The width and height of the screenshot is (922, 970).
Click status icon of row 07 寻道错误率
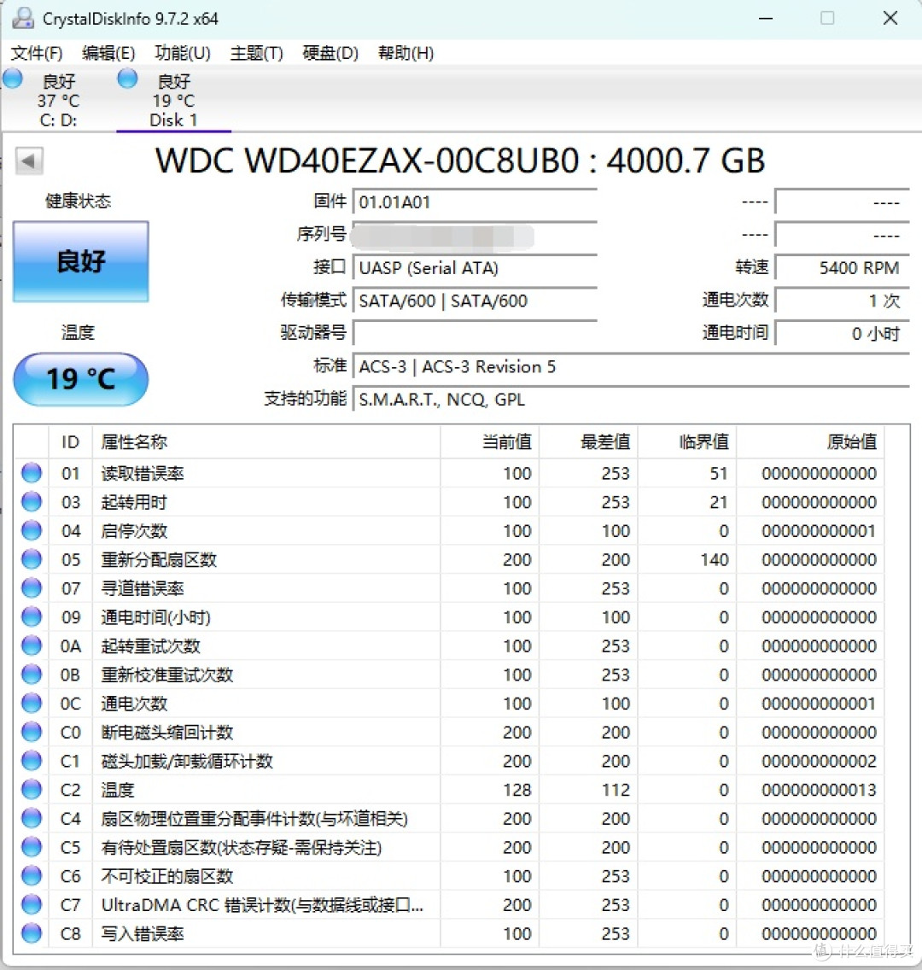pyautogui.click(x=32, y=587)
